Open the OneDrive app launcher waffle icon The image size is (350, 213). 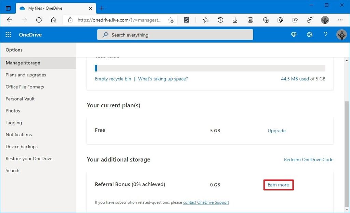pos(8,34)
